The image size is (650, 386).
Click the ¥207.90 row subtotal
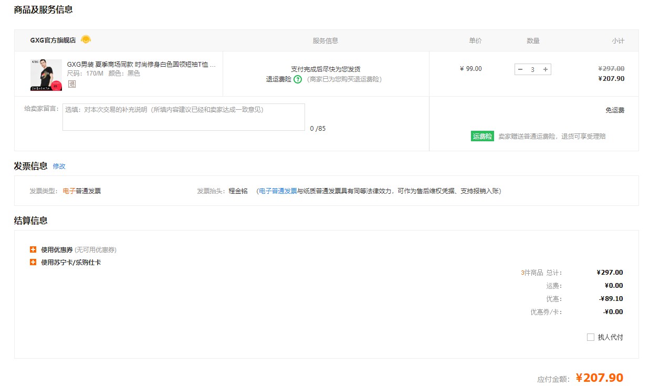tap(611, 79)
